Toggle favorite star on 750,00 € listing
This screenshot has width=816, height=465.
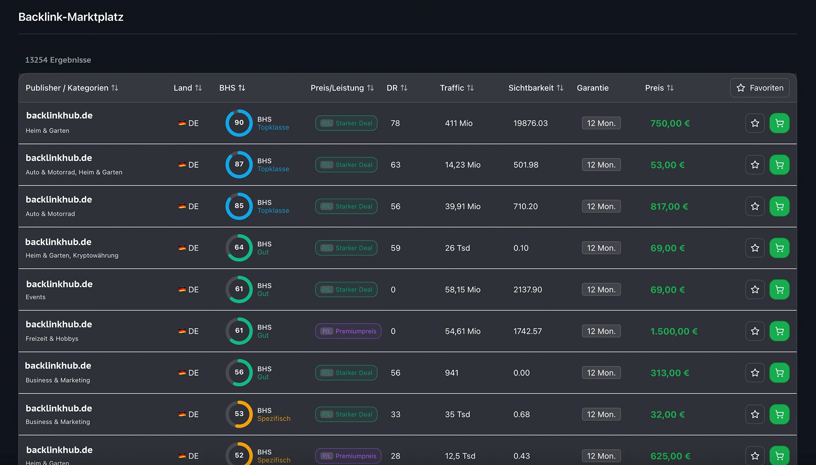tap(755, 123)
